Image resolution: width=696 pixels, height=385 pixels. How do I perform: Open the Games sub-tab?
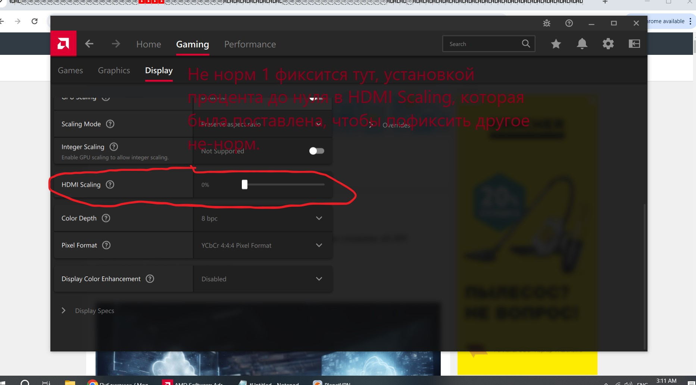pyautogui.click(x=71, y=71)
